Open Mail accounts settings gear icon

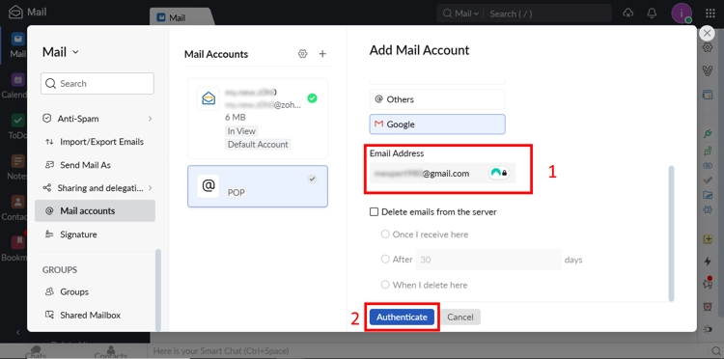pos(302,54)
